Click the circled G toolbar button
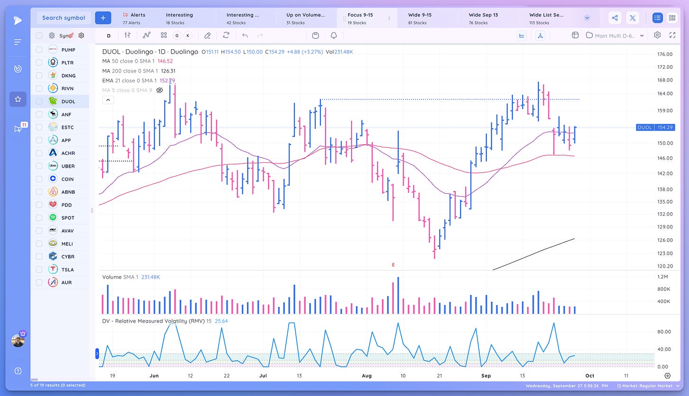The image size is (689, 396). tap(177, 36)
